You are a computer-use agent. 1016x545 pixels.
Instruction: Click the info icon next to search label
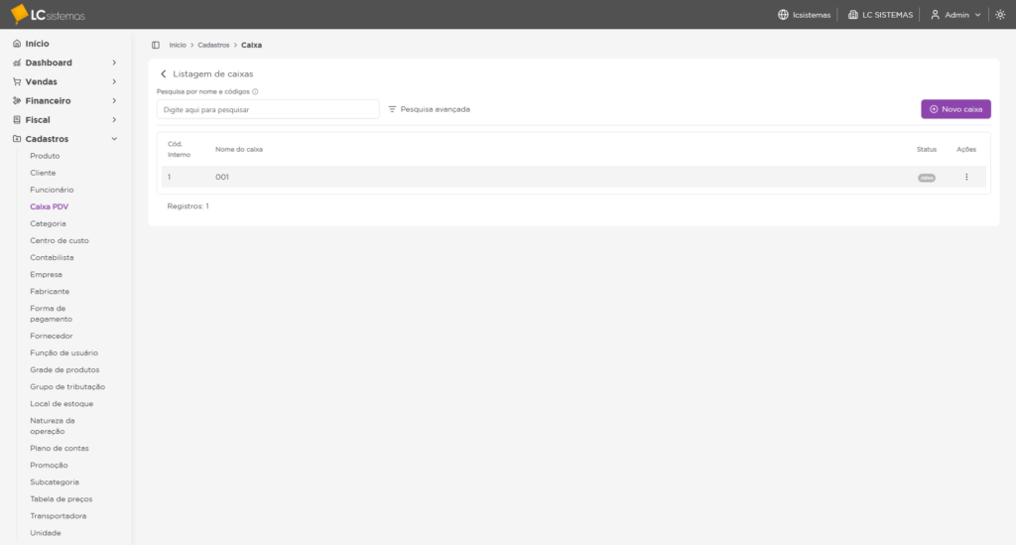tap(255, 91)
